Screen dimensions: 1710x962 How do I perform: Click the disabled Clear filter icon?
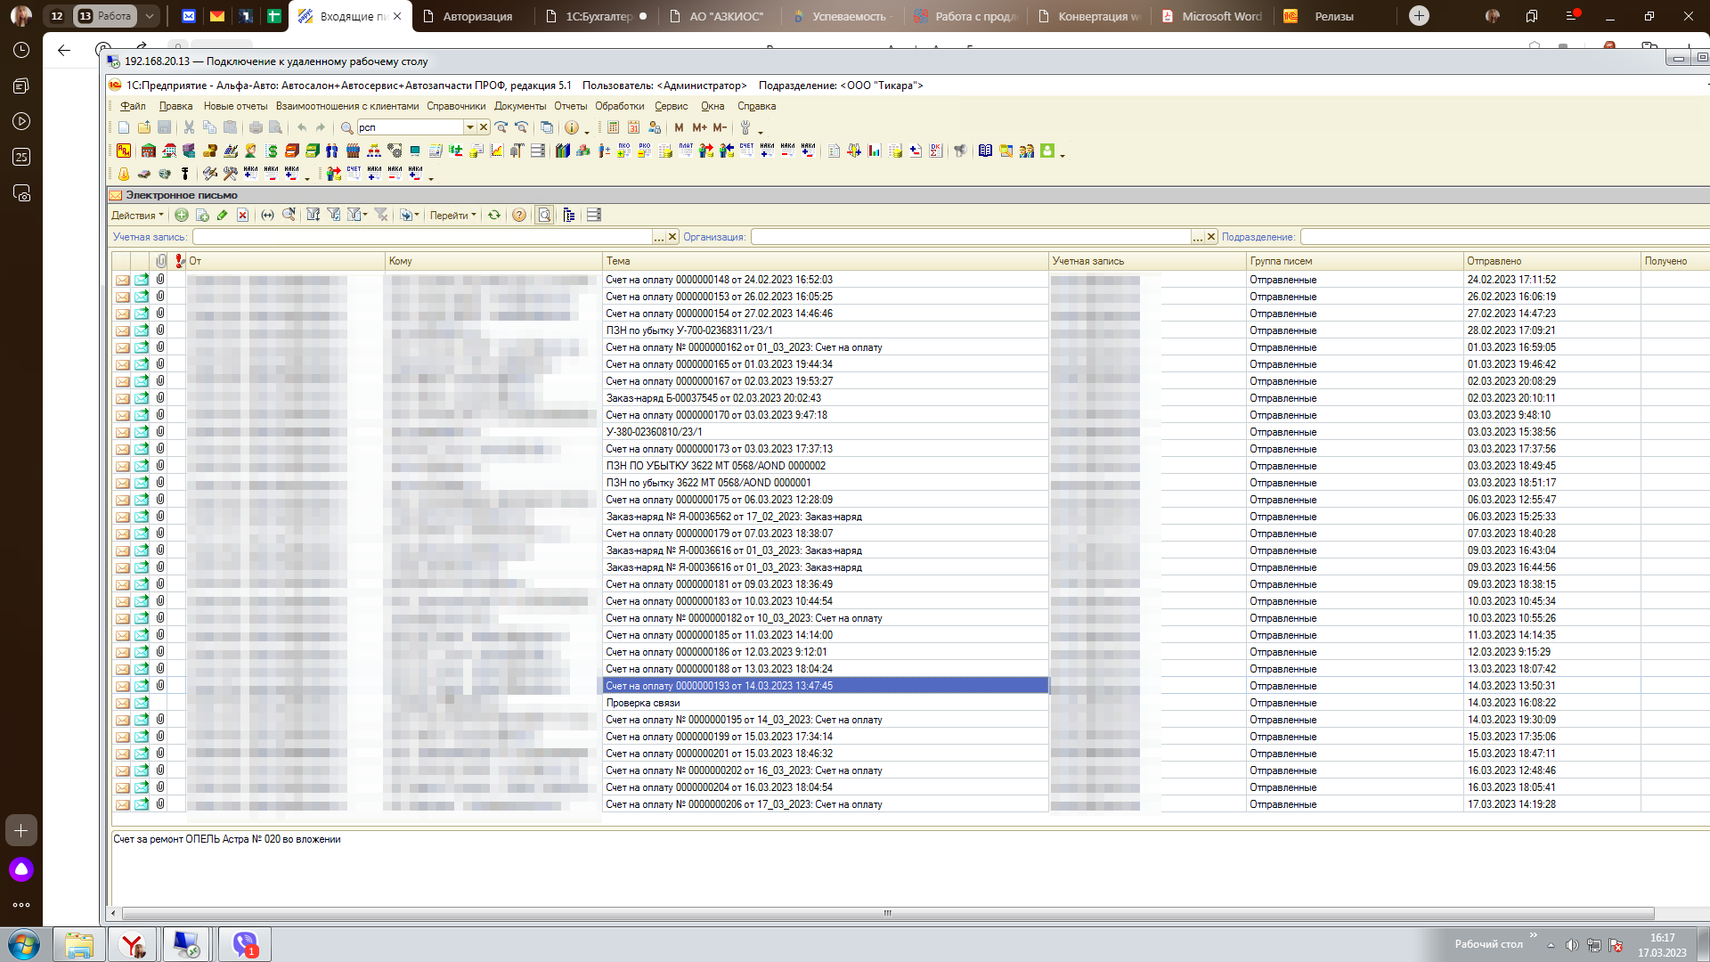click(381, 215)
